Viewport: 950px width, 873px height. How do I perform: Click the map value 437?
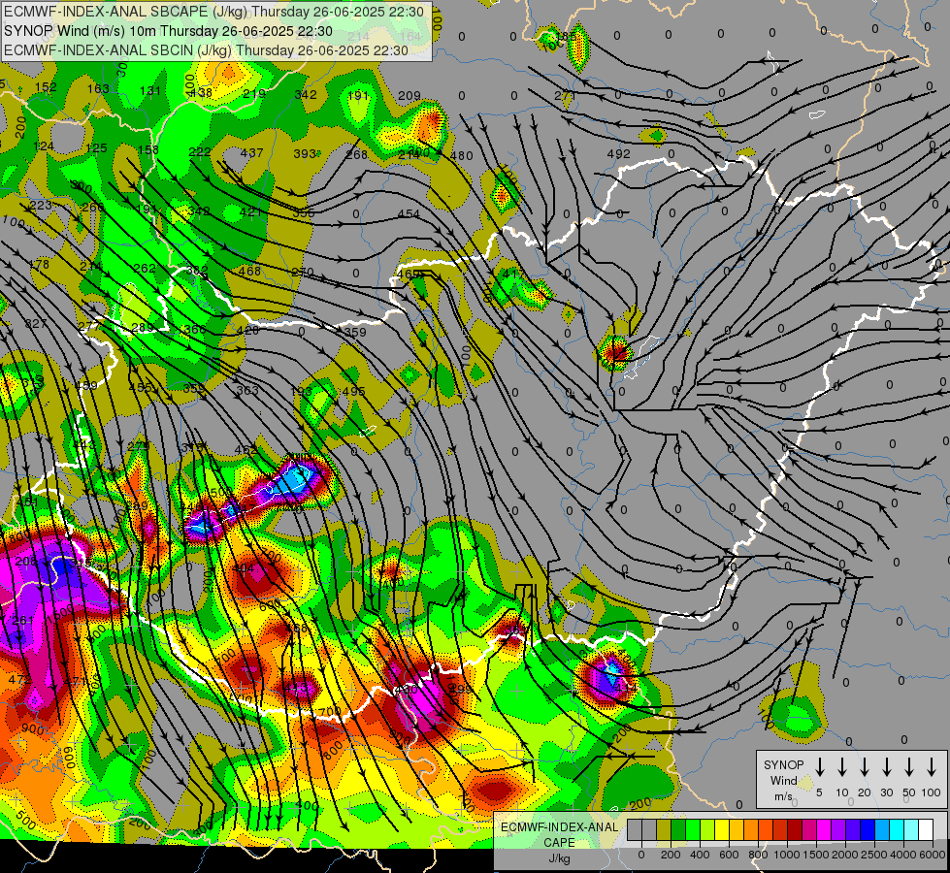click(x=252, y=152)
